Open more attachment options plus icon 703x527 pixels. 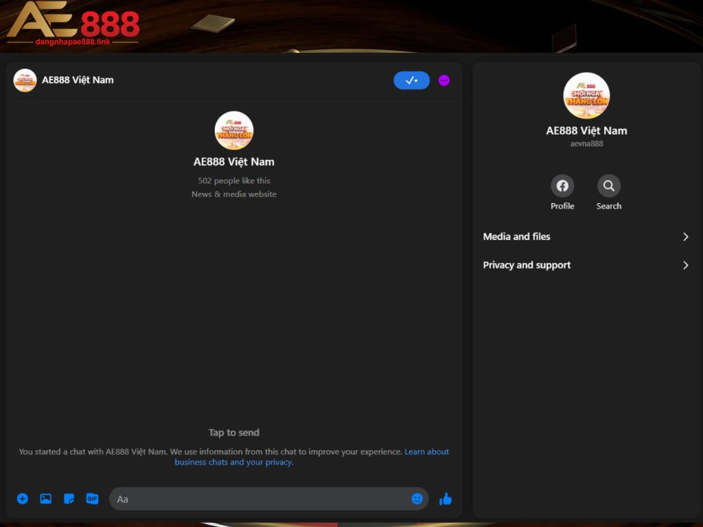coord(23,499)
